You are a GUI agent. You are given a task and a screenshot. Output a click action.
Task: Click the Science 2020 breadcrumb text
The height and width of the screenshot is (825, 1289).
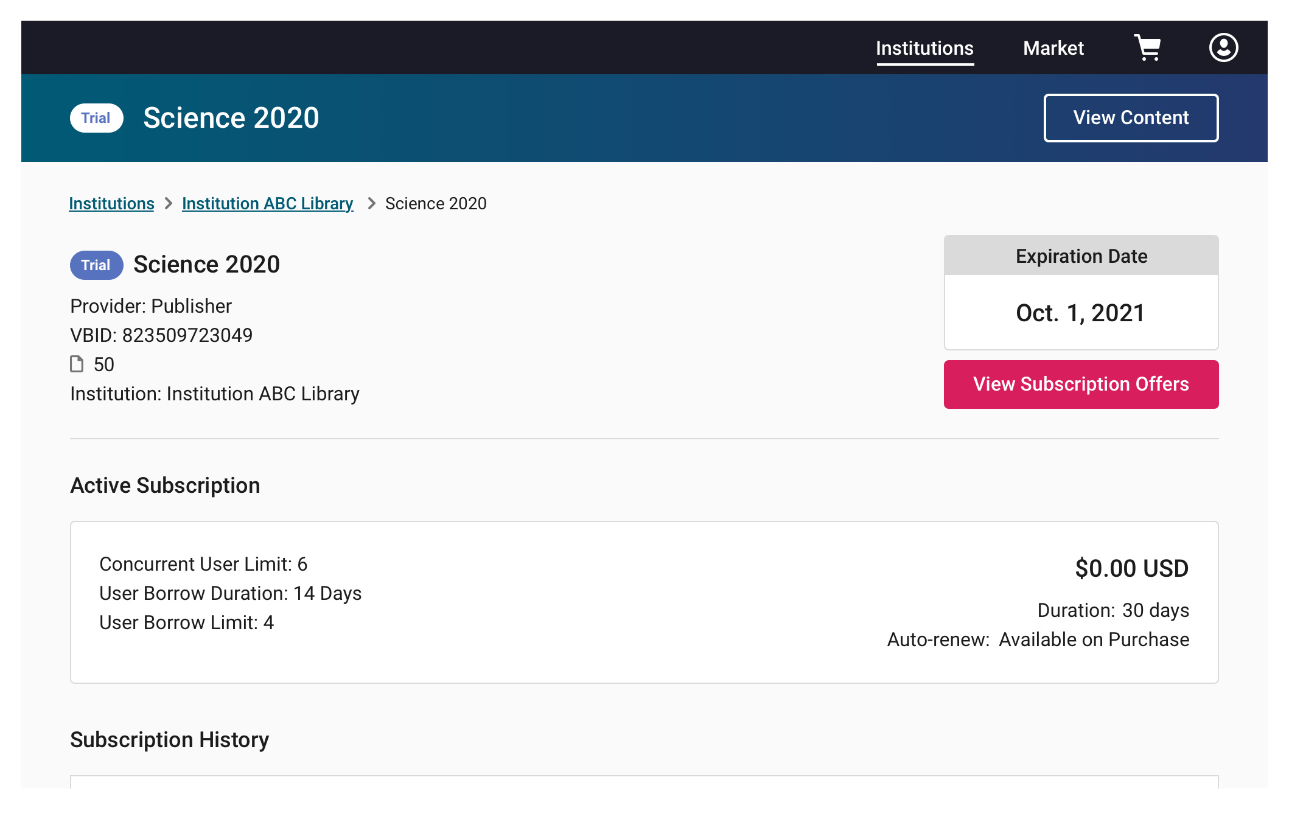[x=436, y=203]
